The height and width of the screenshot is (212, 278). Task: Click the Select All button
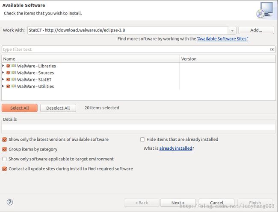[20, 108]
